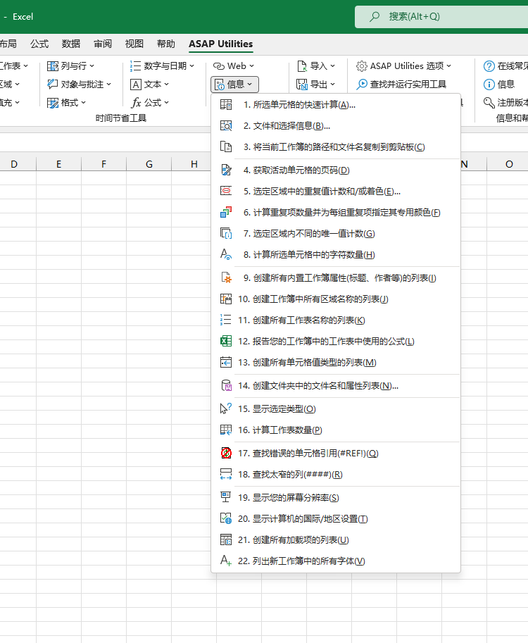
Task: Open the 导入 dropdown
Action: (x=315, y=66)
